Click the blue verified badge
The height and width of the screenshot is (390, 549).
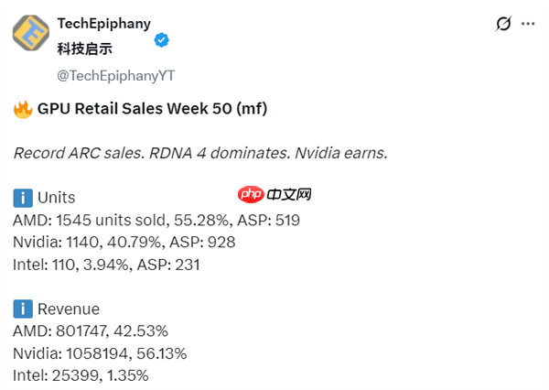click(161, 40)
